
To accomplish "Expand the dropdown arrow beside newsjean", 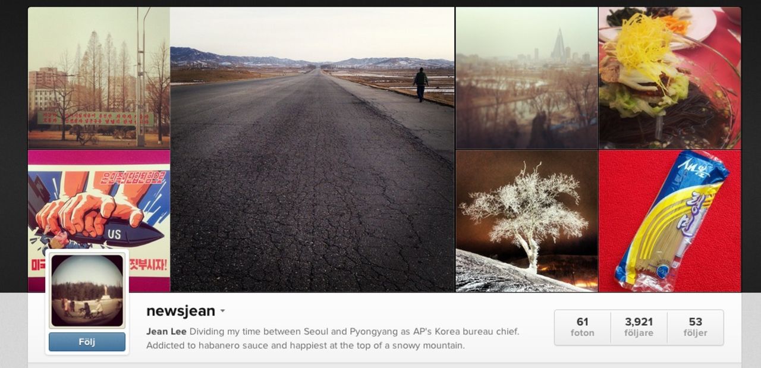I will click(x=222, y=311).
